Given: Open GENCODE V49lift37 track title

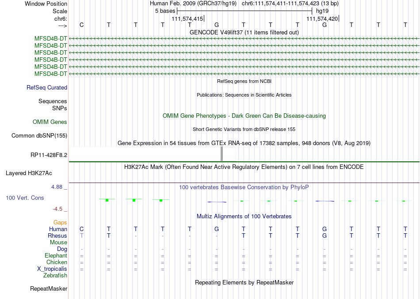Looking at the screenshot, I should (x=244, y=32).
